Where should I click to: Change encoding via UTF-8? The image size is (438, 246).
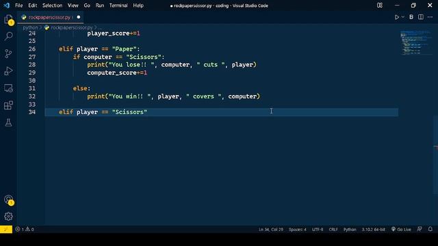click(318, 230)
